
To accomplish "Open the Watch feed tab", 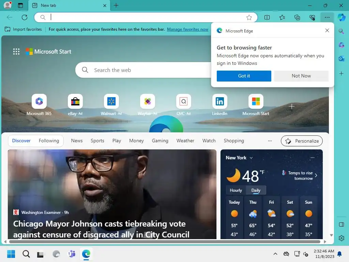I will 209,141.
